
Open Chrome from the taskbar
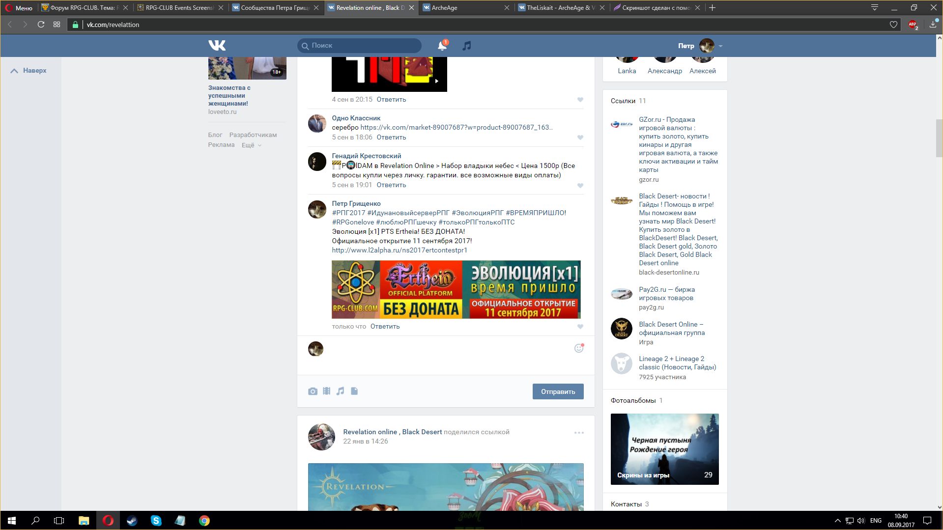pos(204,521)
